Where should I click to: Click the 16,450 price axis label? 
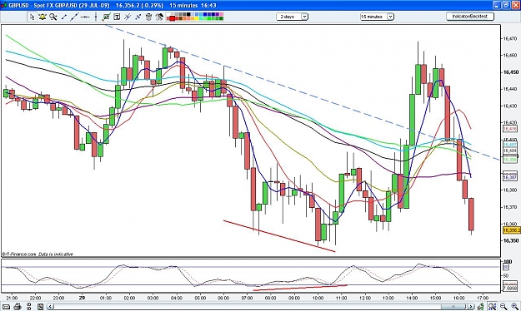click(x=511, y=72)
